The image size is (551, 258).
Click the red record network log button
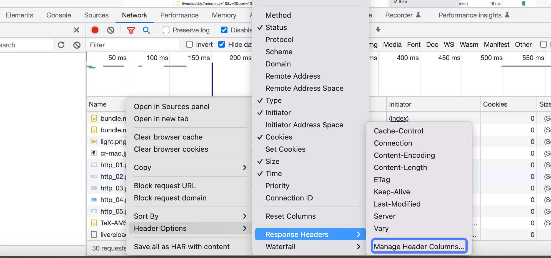coord(95,30)
